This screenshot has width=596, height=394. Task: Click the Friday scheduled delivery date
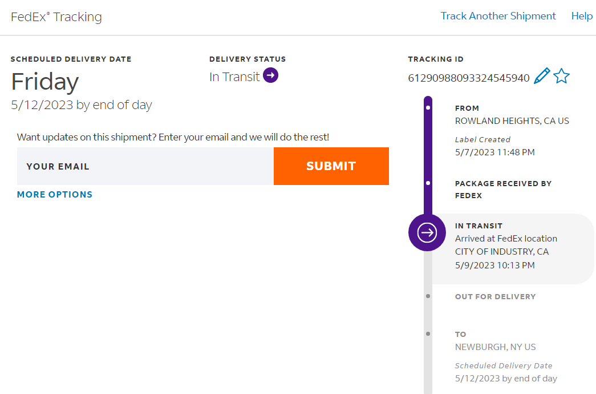click(x=45, y=82)
